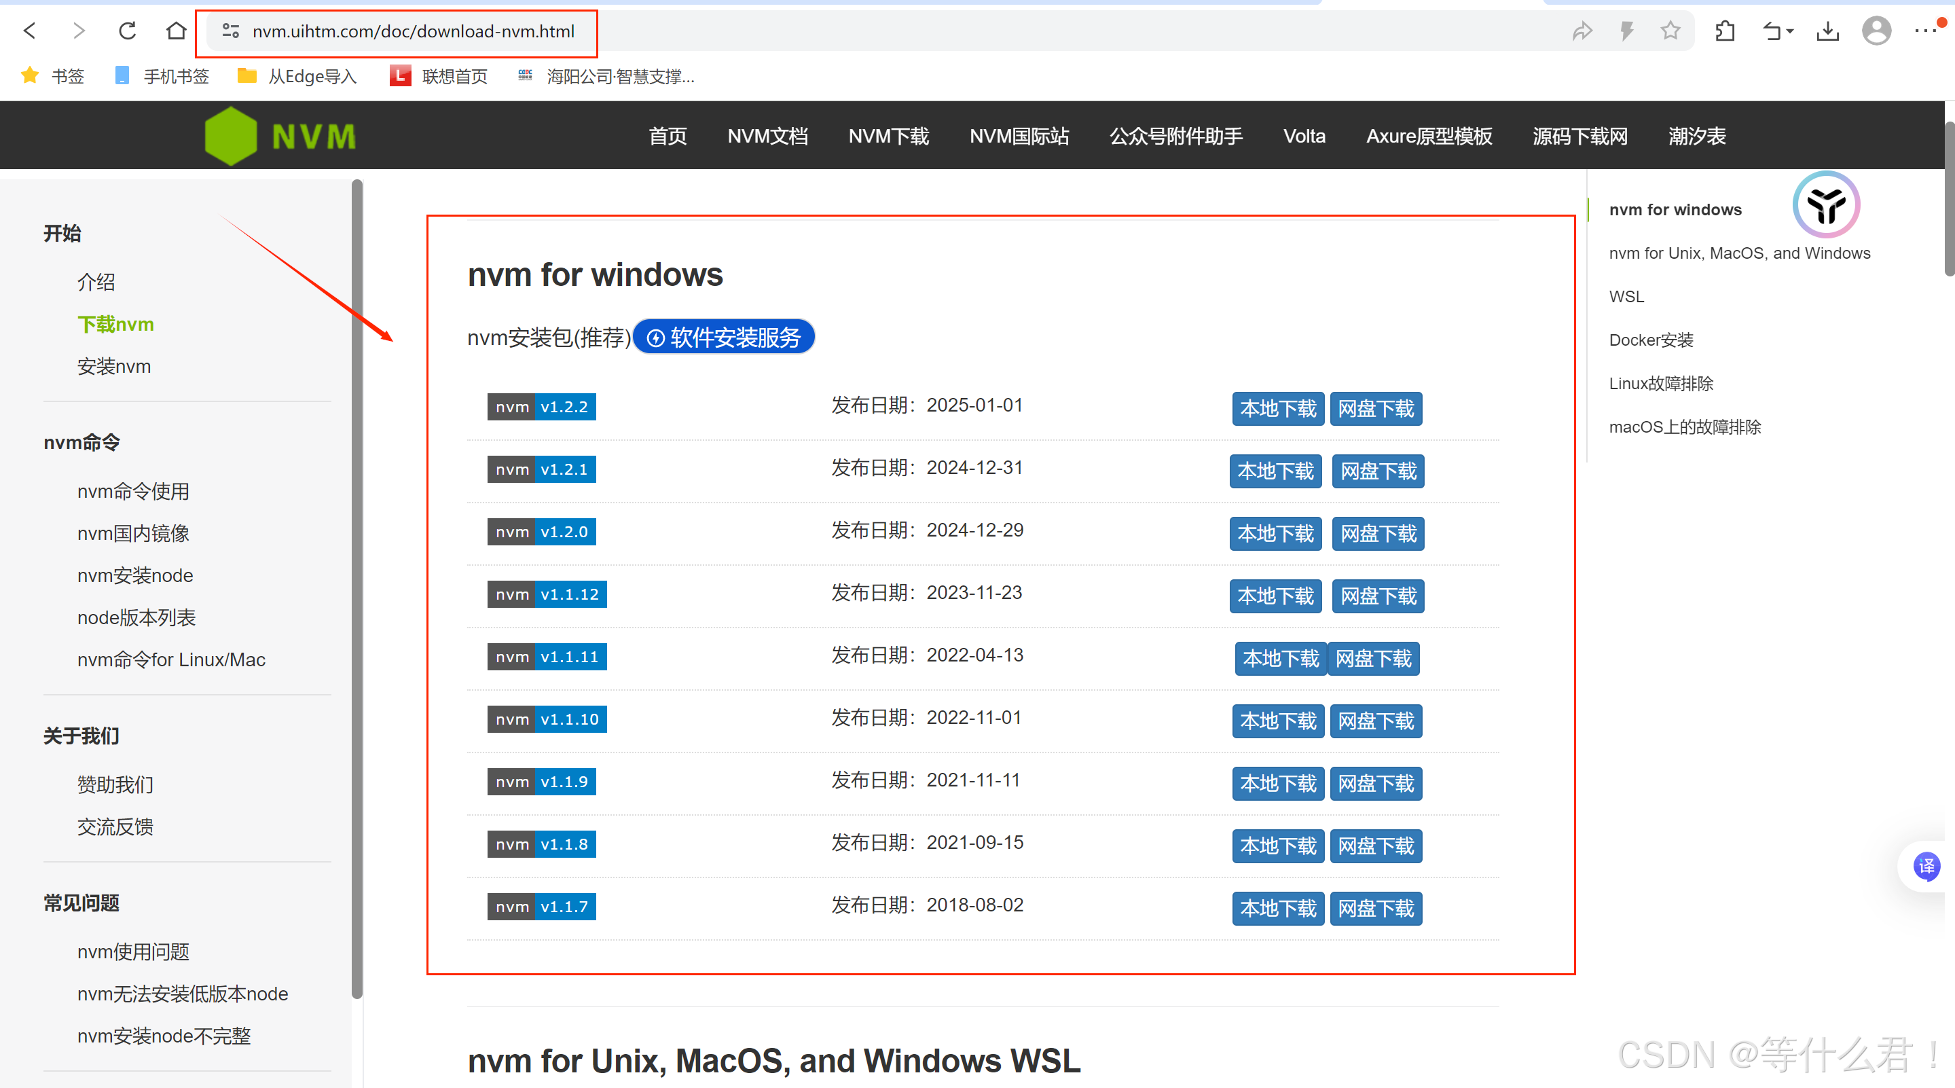Screen dimensions: 1955x1088
Task: Reload the page with refresh icon
Action: [x=128, y=31]
